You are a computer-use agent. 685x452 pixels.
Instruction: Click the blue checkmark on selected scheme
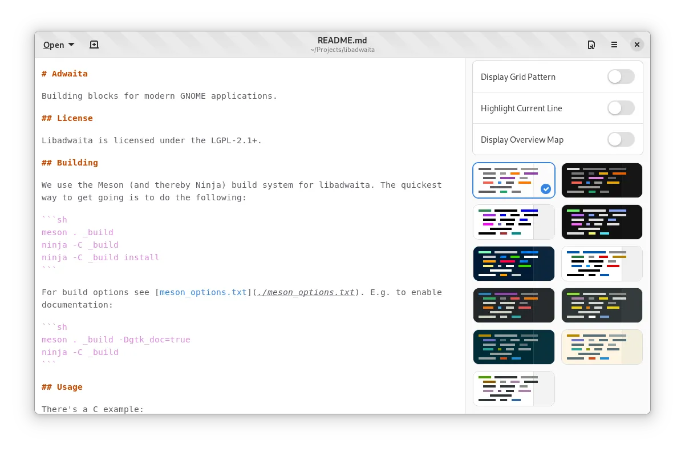tap(545, 189)
